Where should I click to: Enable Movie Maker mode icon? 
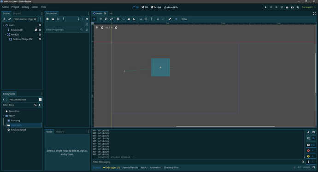[298, 7]
